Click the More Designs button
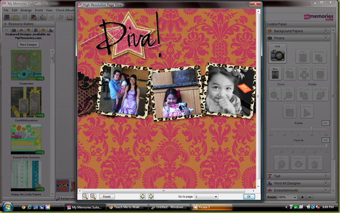Viewport: 340px width, 213px height. (28, 45)
